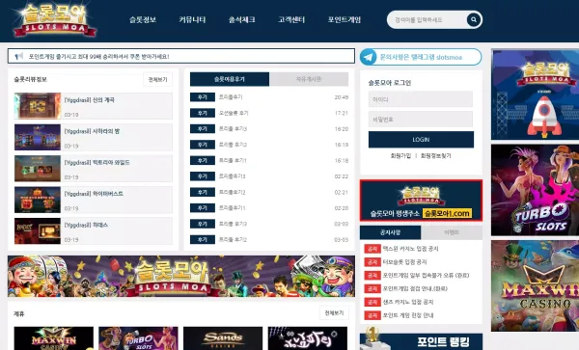Click the 하데스 slot thumbnail

coord(38,230)
